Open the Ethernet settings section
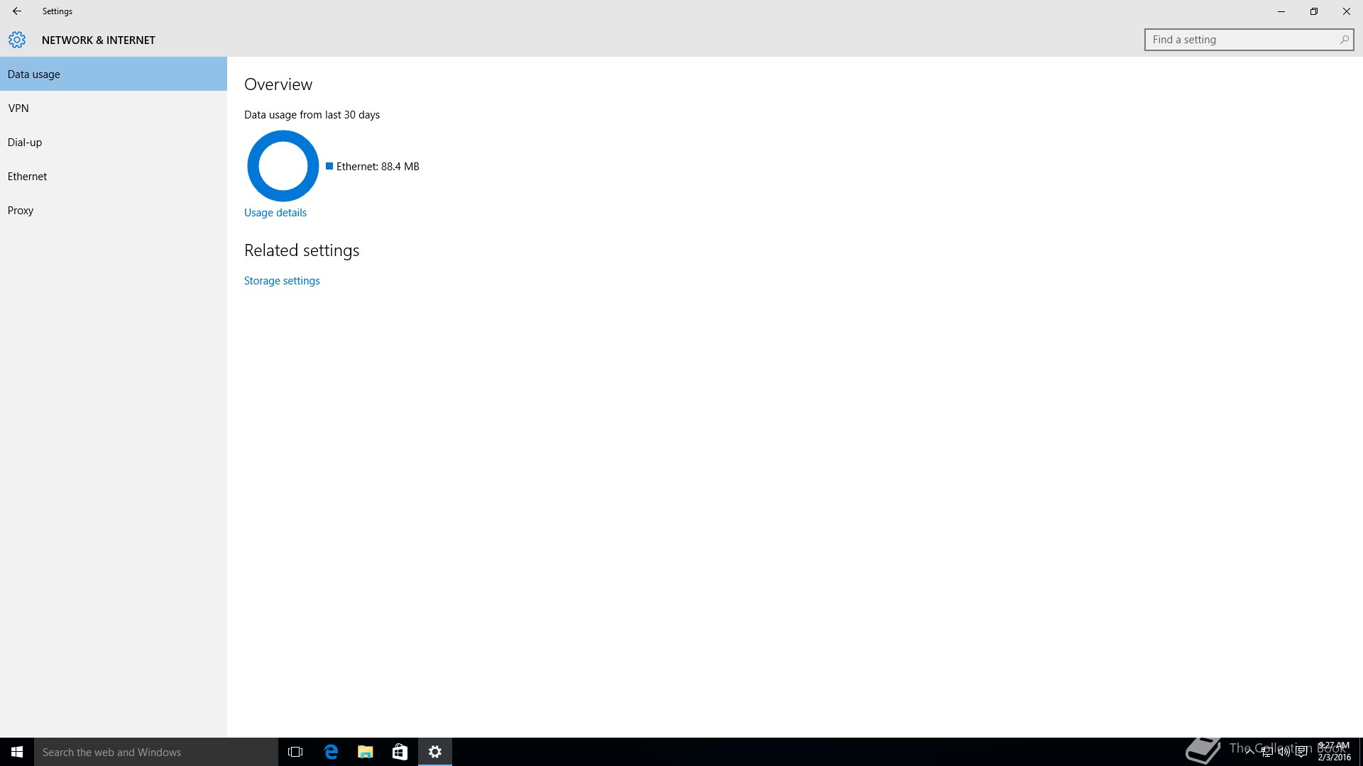 28,177
